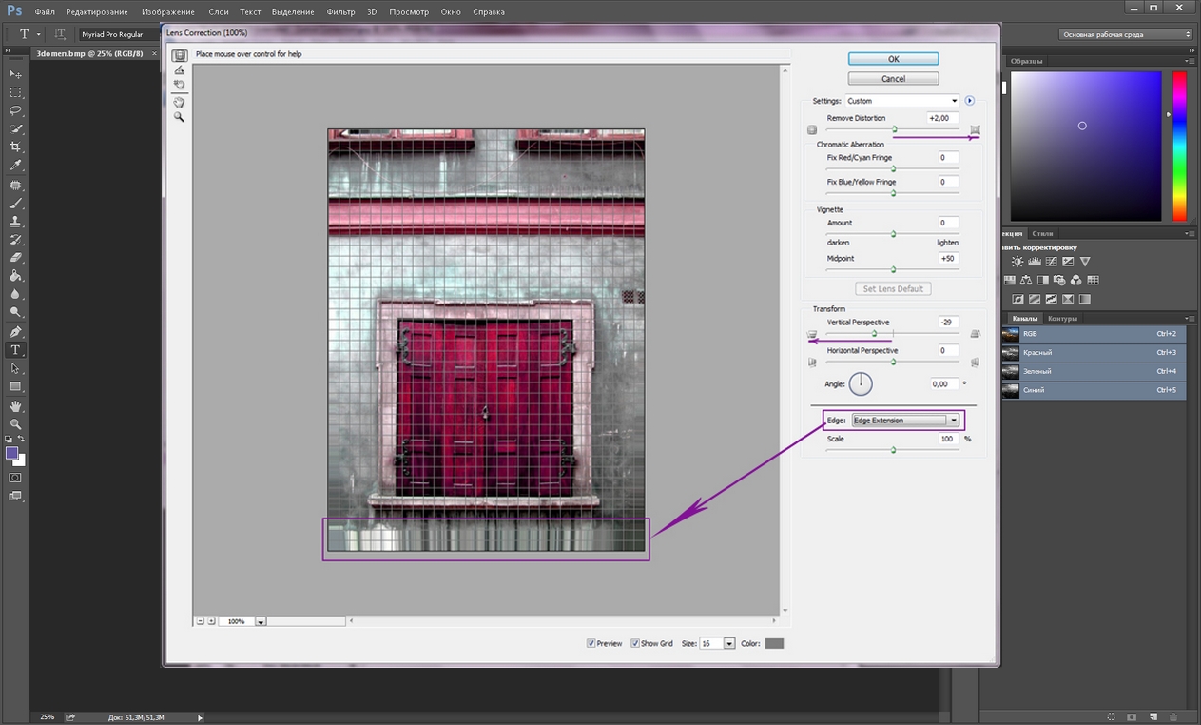The image size is (1201, 725).
Task: Select the Eyedropper tool
Action: [x=15, y=166]
